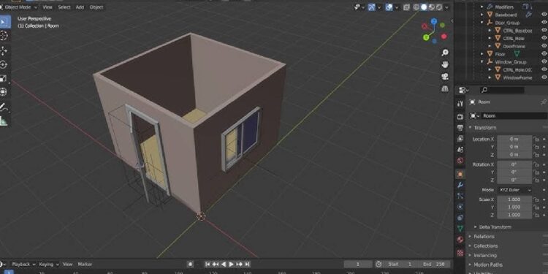Toggle camera view icon in viewport
This screenshot has height=274, width=548.
coord(445,77)
